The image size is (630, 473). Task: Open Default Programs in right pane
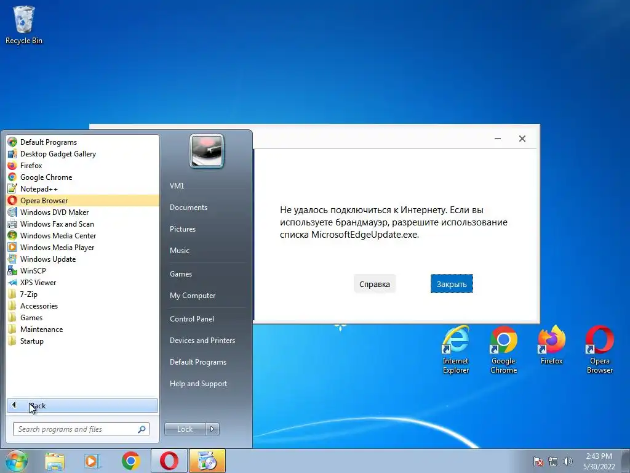coord(197,362)
